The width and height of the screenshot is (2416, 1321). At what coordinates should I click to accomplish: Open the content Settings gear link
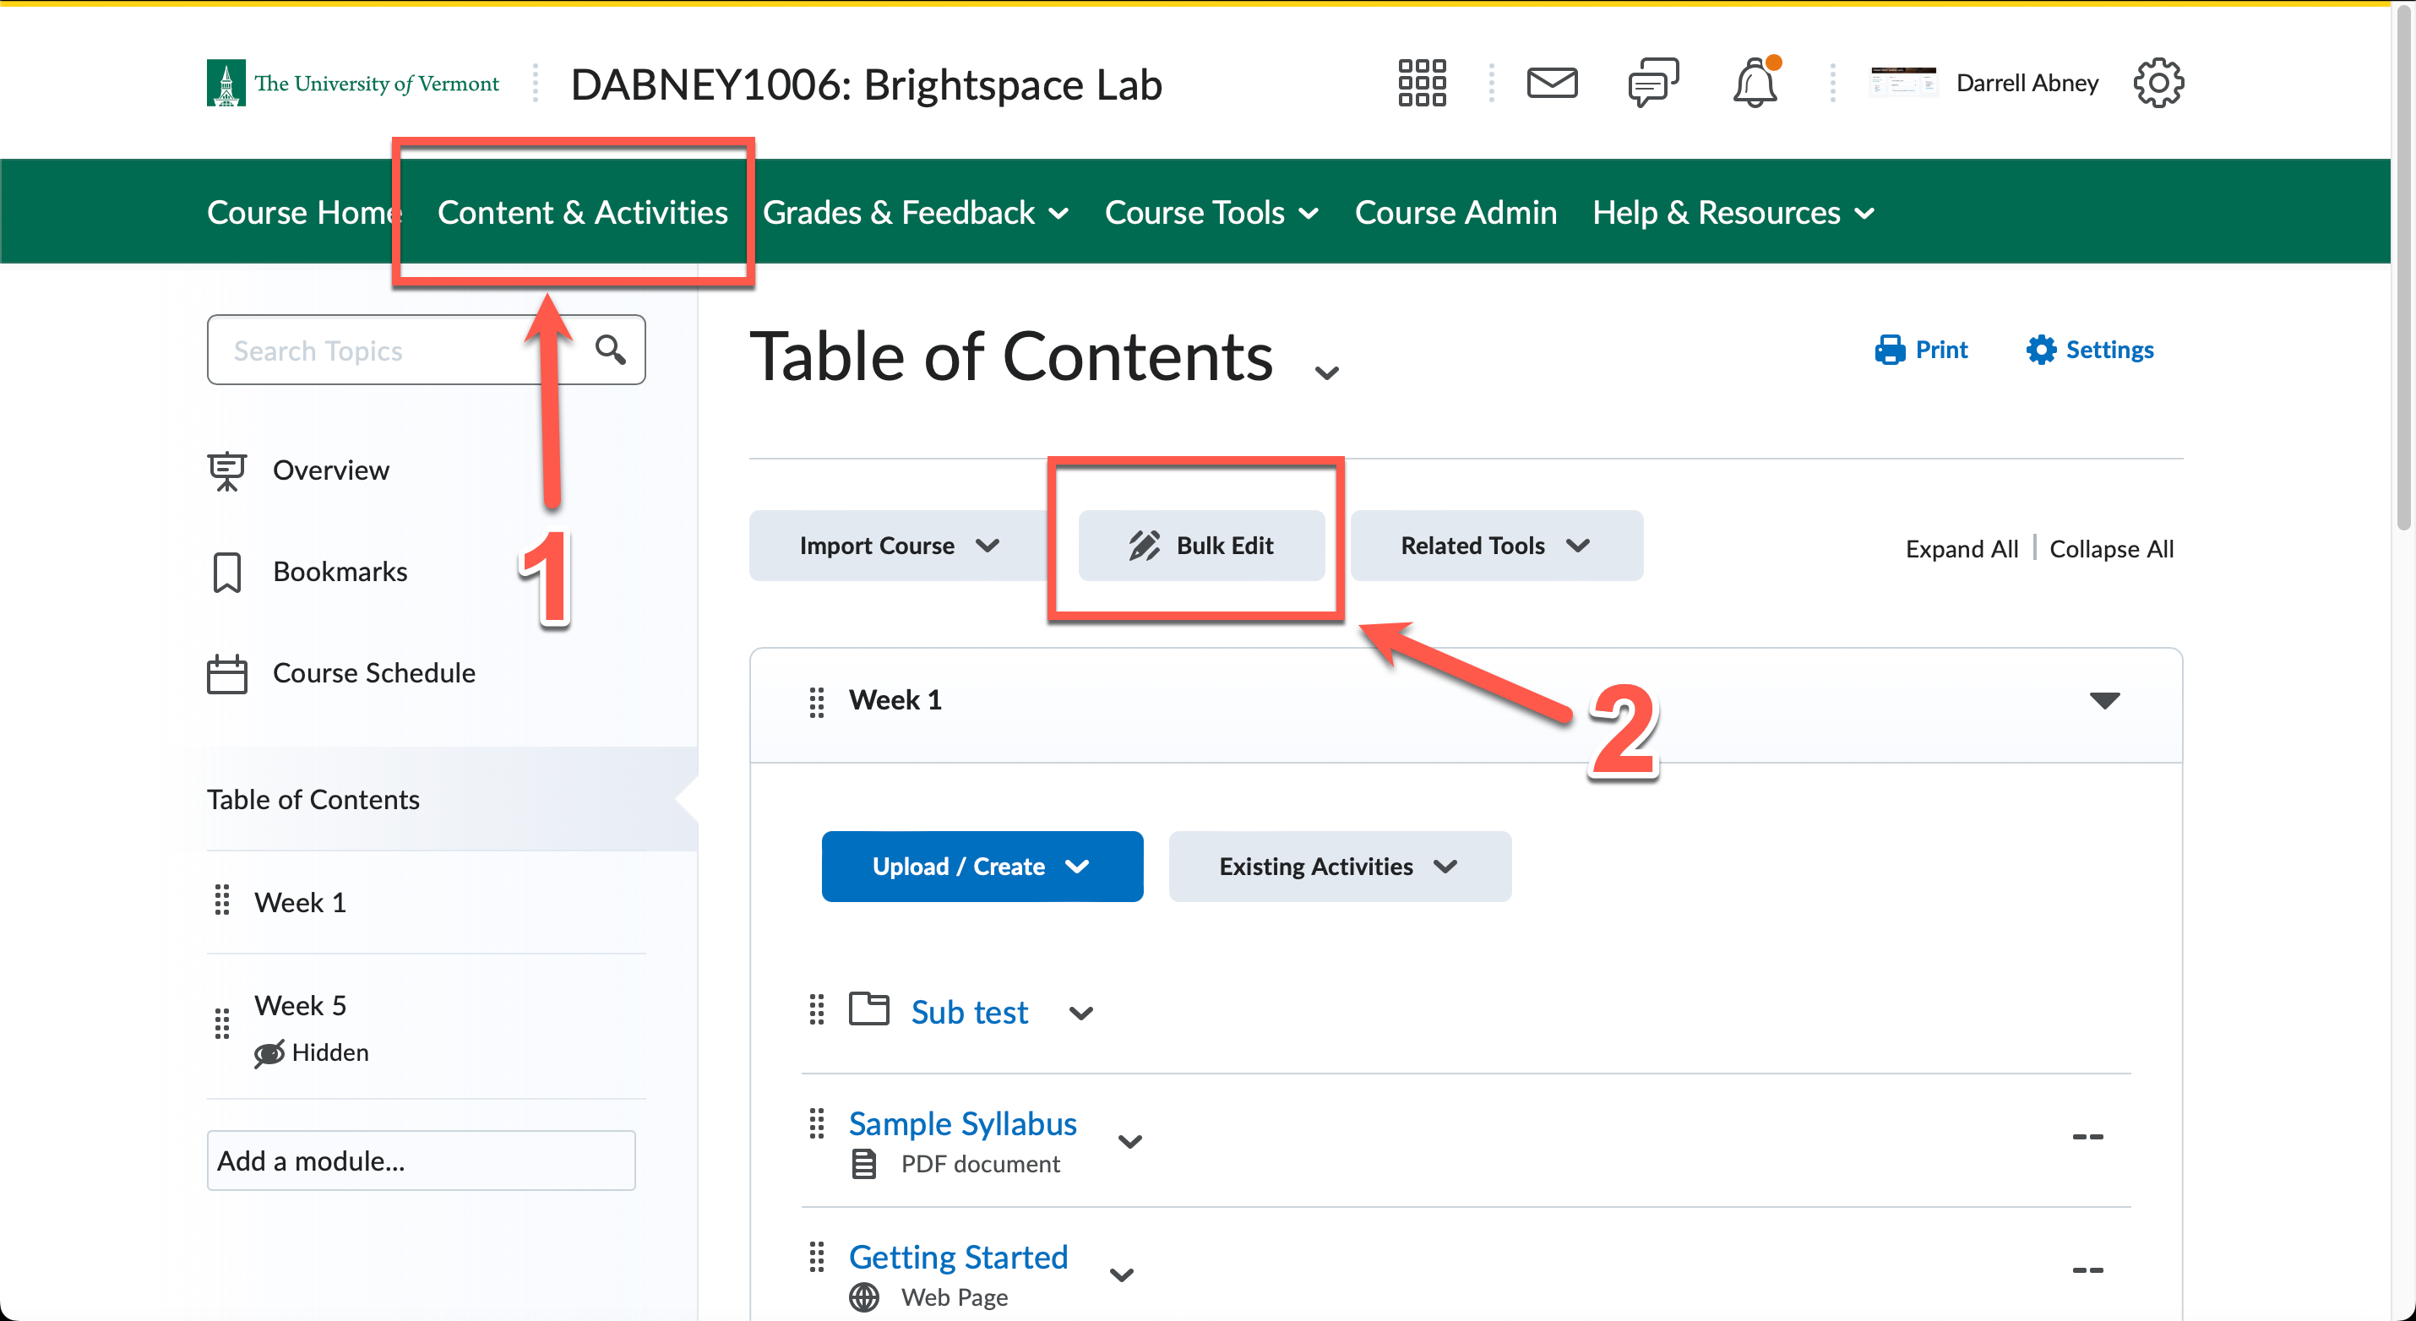pos(2090,350)
